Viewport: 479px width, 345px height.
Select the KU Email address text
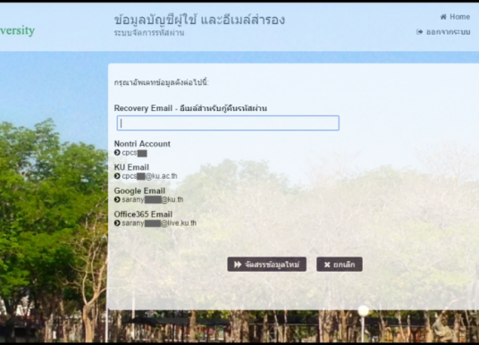(x=149, y=176)
